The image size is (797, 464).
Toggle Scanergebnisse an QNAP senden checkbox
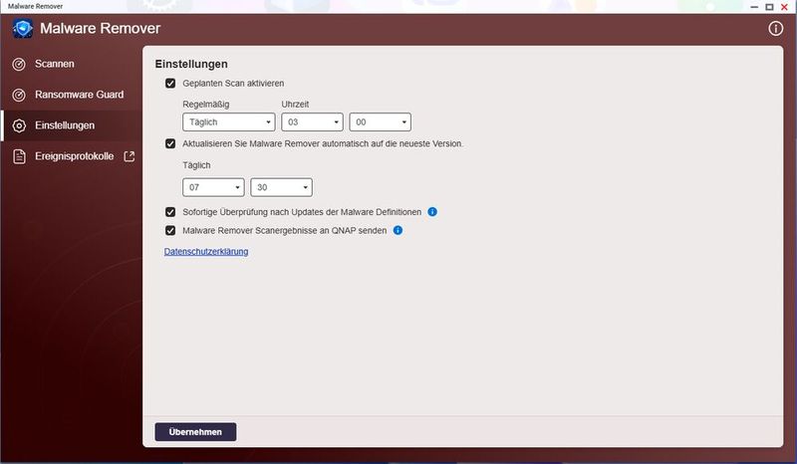(x=170, y=230)
